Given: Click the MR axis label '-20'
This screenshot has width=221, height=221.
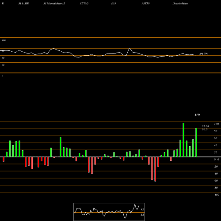Looking at the screenshot, I should 216,167.
